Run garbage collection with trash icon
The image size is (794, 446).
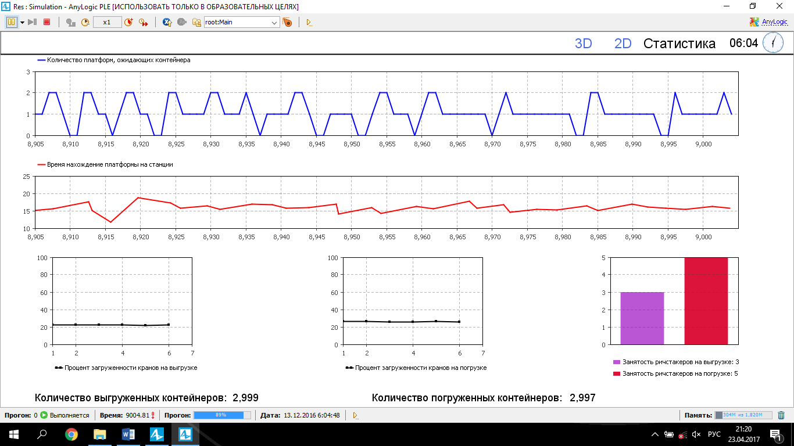coord(781,415)
